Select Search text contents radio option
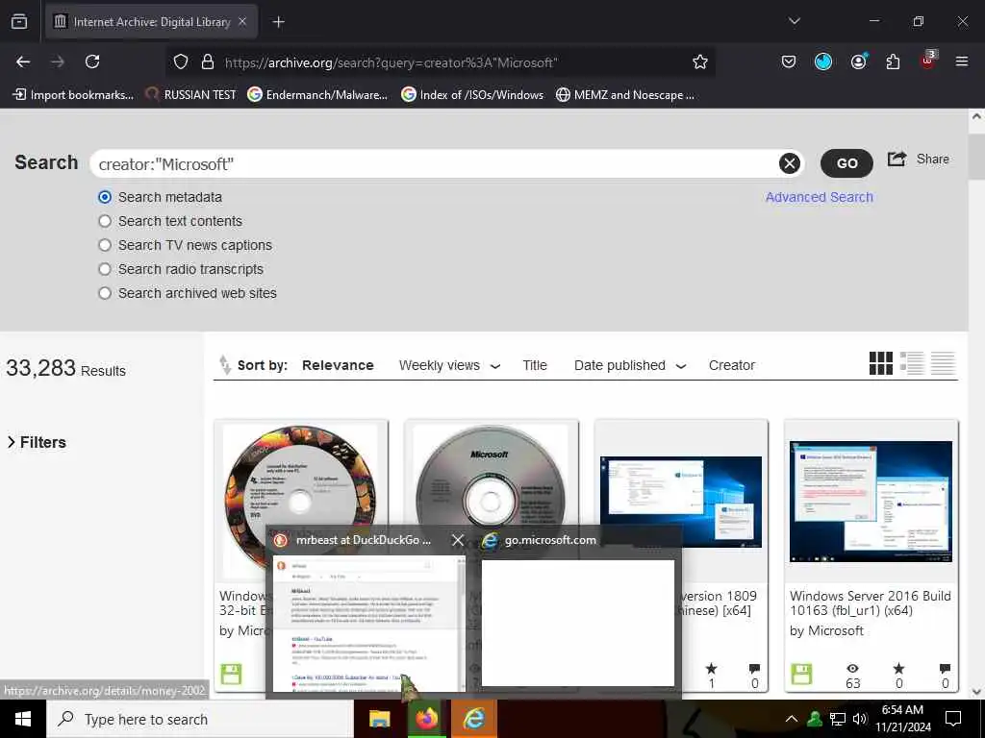 105,221
